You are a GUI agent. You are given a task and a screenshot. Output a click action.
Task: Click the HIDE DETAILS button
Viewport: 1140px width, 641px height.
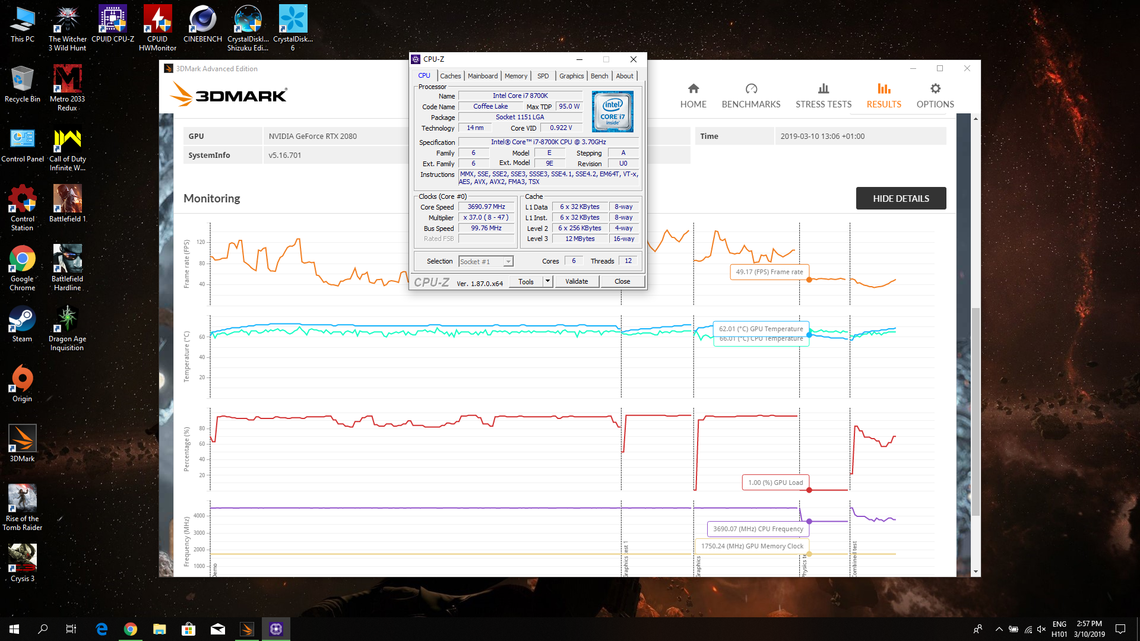(901, 199)
